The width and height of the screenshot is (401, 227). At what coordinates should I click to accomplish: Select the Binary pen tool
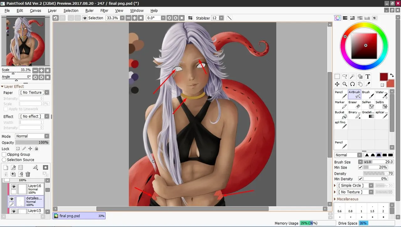pos(354,115)
